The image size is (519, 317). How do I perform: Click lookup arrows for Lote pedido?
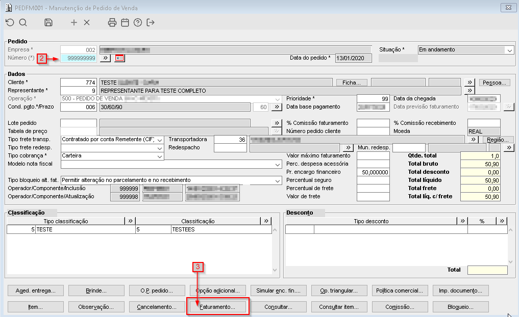coord(277,123)
